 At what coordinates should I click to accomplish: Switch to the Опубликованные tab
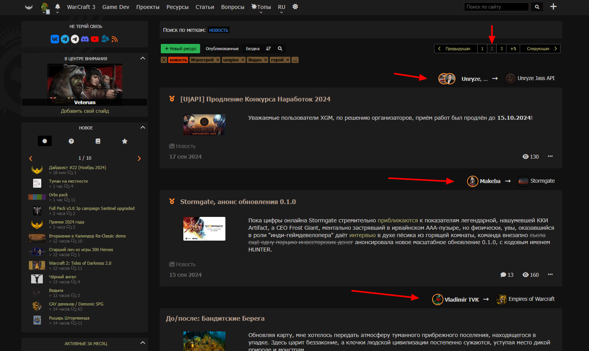pos(222,49)
